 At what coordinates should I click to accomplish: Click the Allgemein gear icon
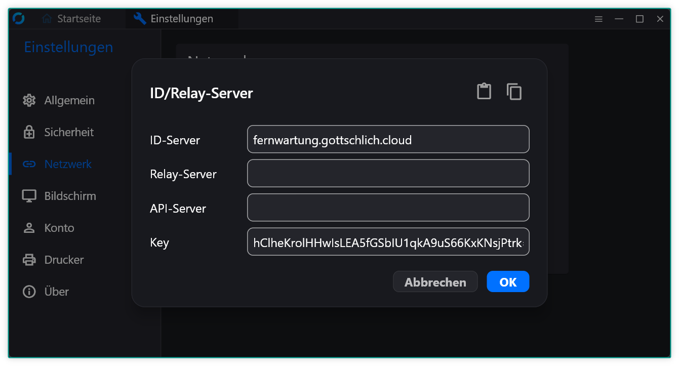click(29, 100)
